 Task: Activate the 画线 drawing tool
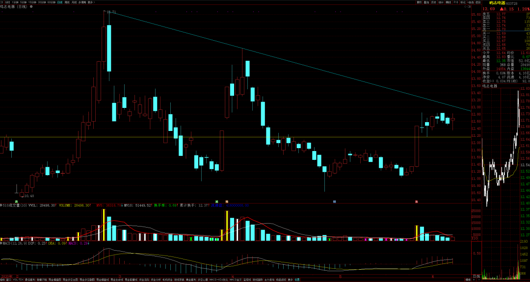pos(448,2)
